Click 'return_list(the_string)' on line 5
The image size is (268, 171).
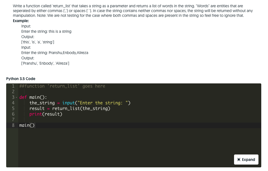(x=81, y=108)
